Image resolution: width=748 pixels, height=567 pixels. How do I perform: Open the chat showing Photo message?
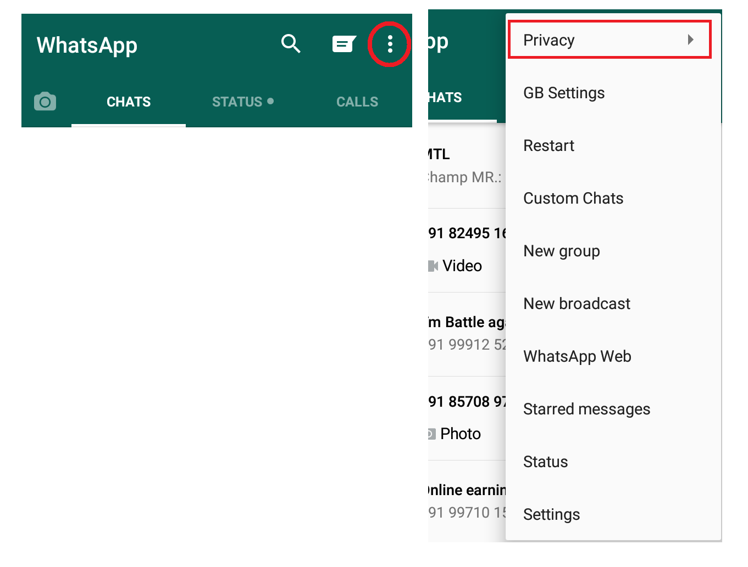[x=467, y=418]
